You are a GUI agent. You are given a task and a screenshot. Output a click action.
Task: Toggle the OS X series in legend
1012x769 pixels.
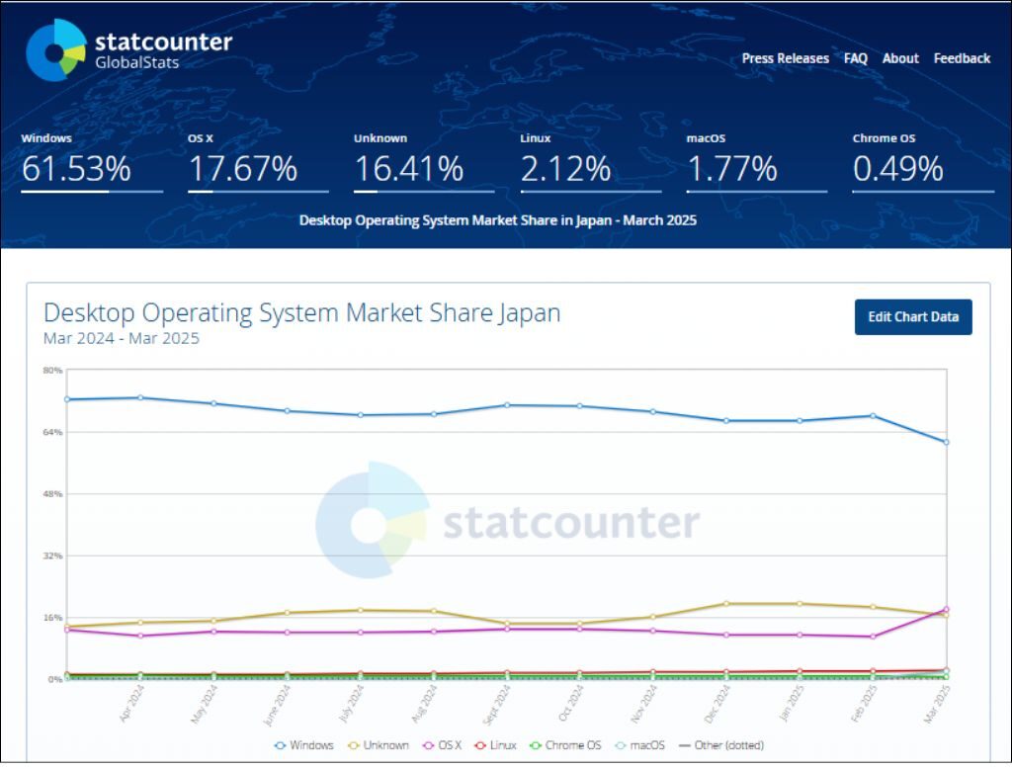point(442,745)
